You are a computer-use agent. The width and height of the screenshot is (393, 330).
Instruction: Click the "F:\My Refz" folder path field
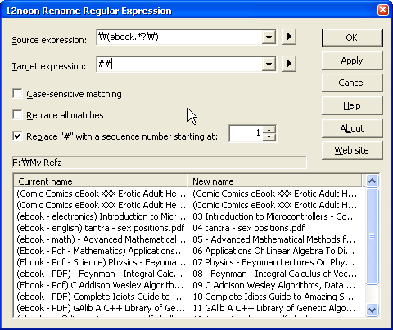160,163
